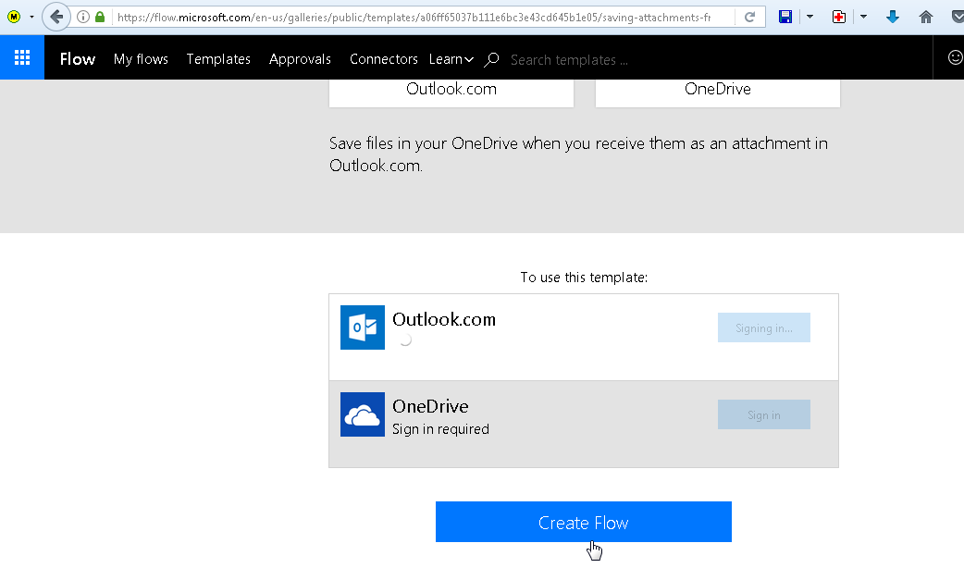Click Sign in button for OneDrive
This screenshot has width=964, height=568.
click(x=763, y=415)
